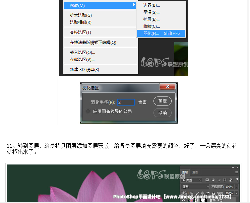This screenshot has width=250, height=203.
Task: Choose 边界(B)... from the submenu
Action: pos(161,5)
